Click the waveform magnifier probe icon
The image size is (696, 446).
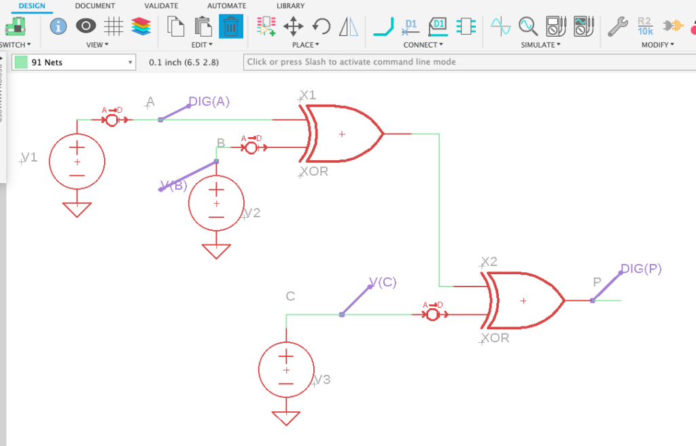[528, 26]
